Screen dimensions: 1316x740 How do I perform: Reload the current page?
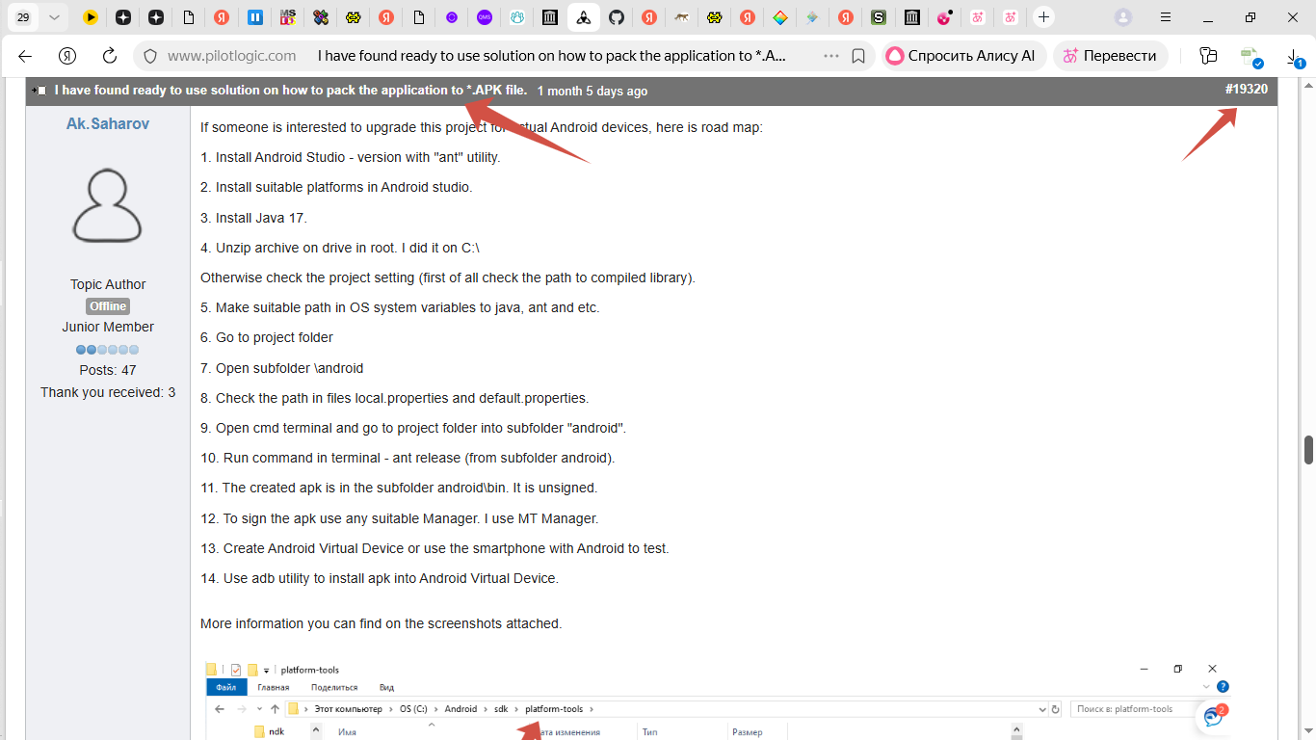[110, 56]
